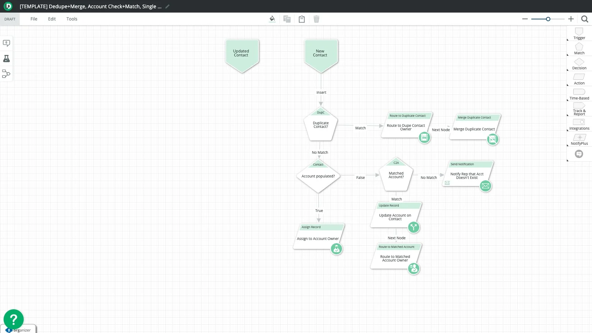Screen dimensions: 592x333
Task: Select the Duplicate Contact? match node
Action: coord(320,125)
